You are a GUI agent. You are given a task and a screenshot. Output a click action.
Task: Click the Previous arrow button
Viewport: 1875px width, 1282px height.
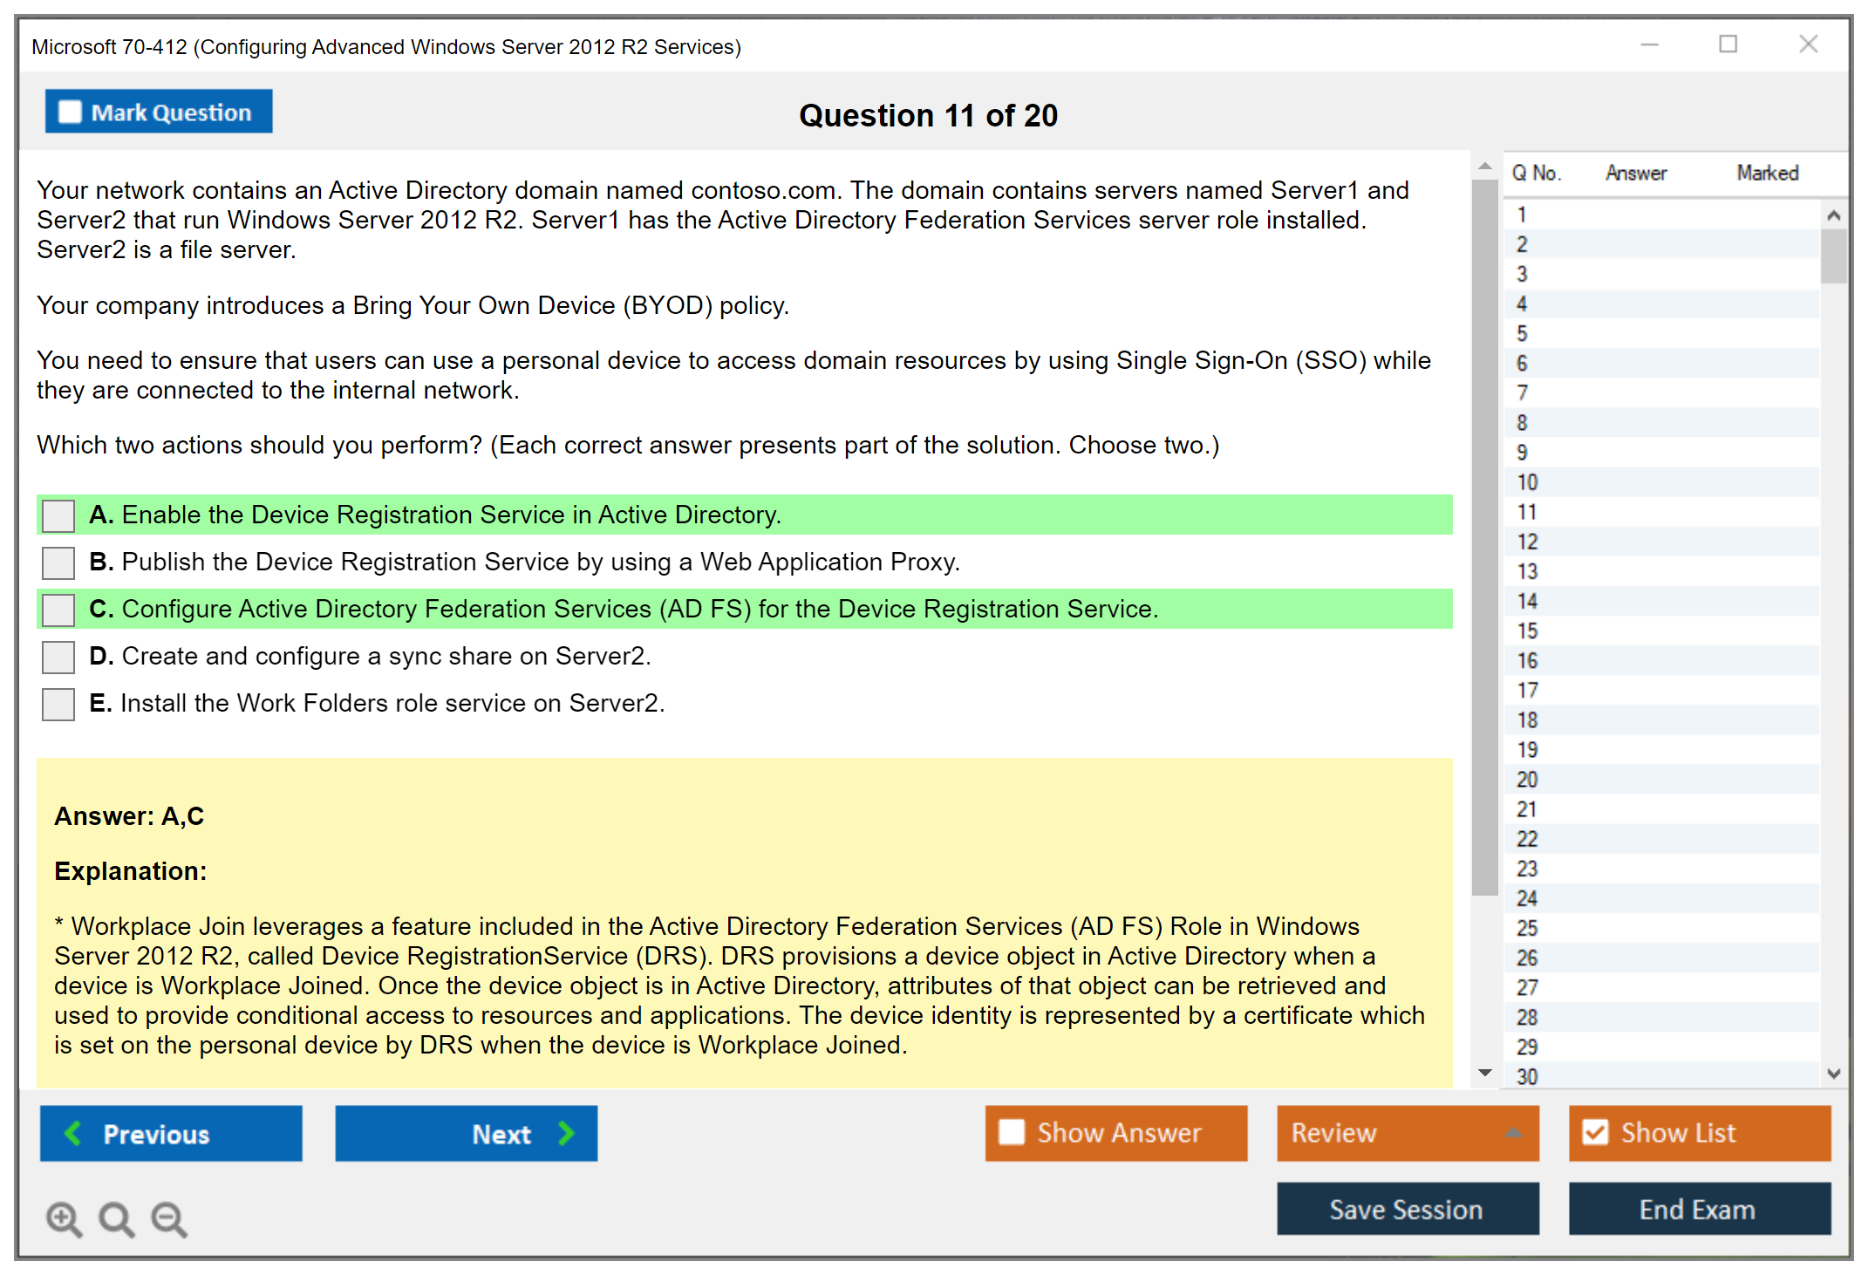[171, 1134]
